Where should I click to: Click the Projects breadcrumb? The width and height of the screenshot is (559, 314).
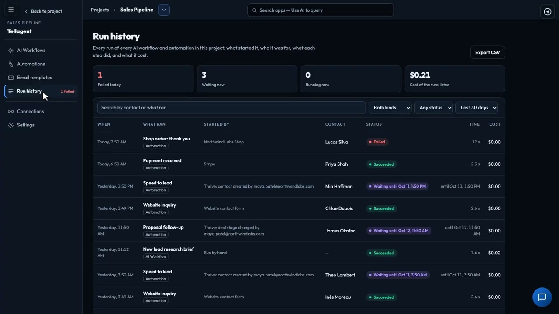(100, 10)
